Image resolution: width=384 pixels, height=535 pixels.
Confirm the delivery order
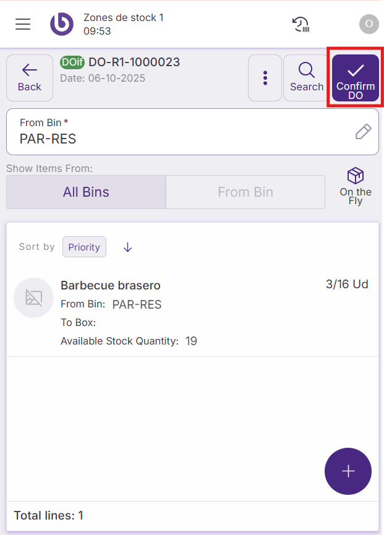click(x=356, y=78)
